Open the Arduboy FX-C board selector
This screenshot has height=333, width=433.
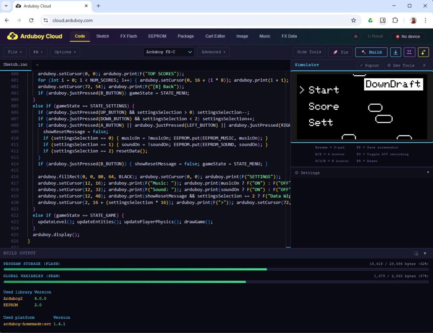coord(169,52)
